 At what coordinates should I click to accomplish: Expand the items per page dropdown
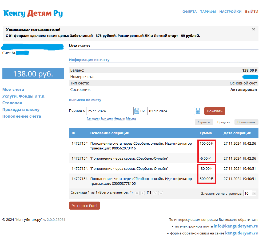point(254,193)
